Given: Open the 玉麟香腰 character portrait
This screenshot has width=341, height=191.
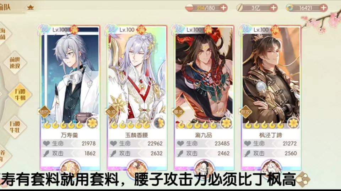Looking at the screenshot, I should tap(137, 76).
